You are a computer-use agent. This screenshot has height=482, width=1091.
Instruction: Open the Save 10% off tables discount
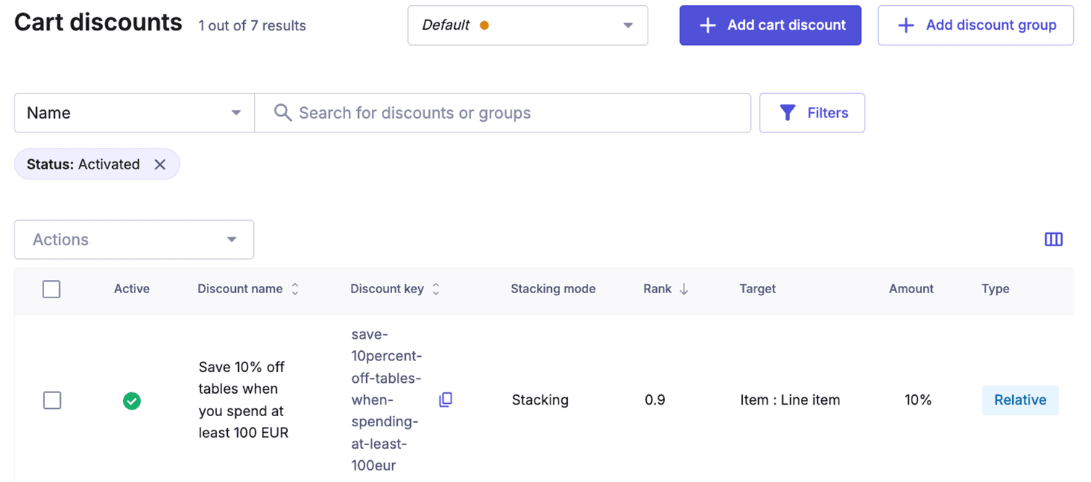pos(243,400)
